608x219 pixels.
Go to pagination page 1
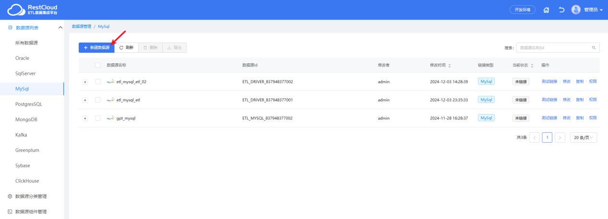click(x=547, y=138)
